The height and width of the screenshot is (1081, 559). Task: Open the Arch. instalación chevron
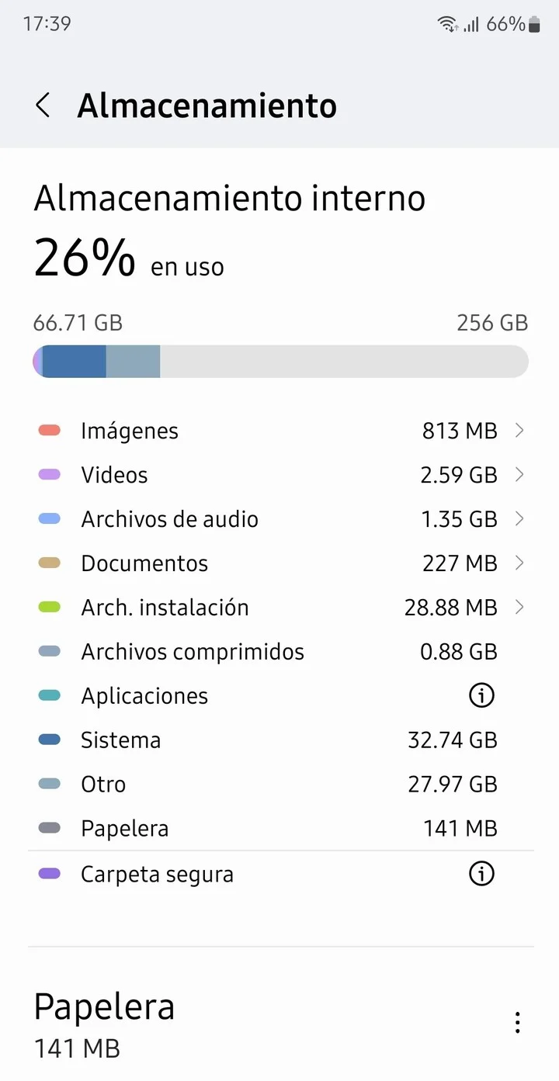[x=519, y=608]
